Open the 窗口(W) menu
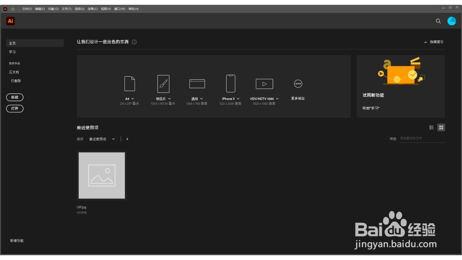Screen dimensions: 462x260 point(120,9)
